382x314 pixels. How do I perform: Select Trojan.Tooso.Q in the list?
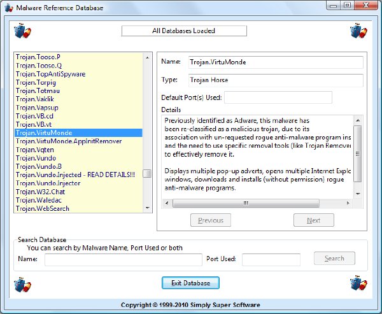coord(78,66)
